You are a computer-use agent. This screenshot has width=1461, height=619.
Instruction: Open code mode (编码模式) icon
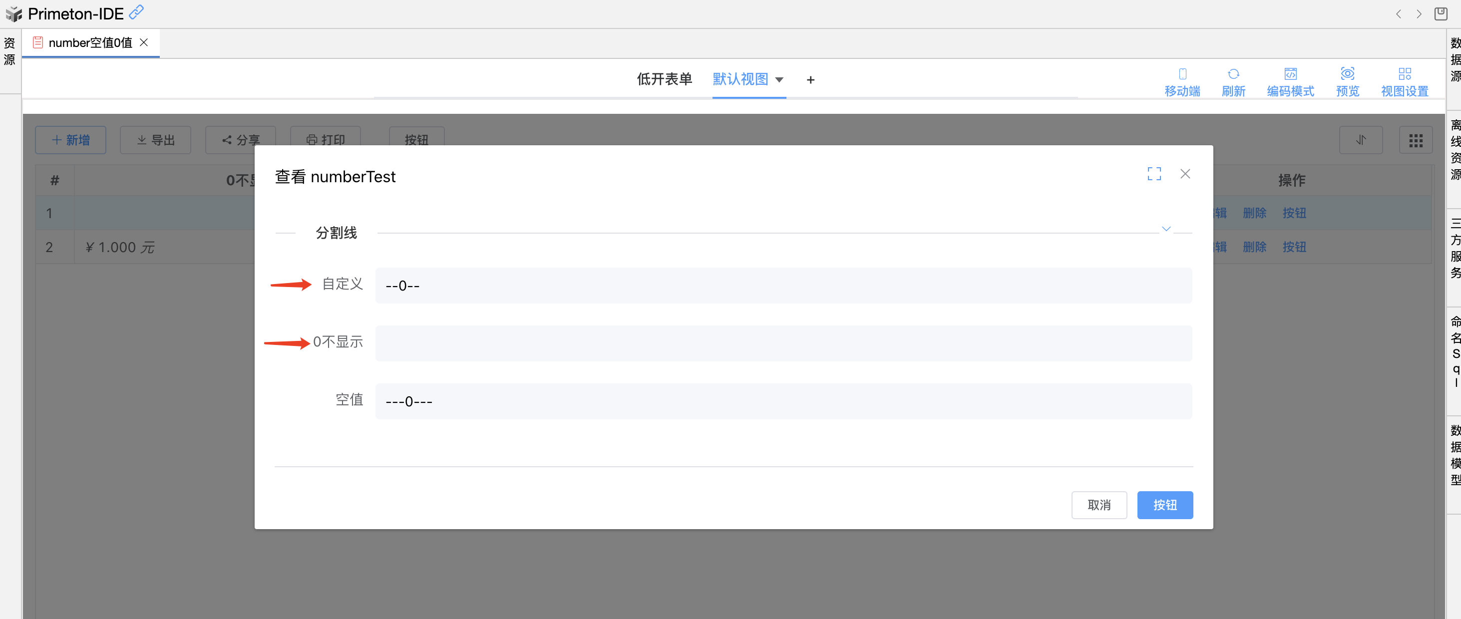point(1290,74)
